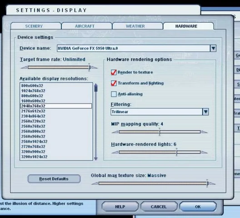Click right arrow of Global max texture size slider
Screen dimensions: 240x218
(x=212, y=183)
